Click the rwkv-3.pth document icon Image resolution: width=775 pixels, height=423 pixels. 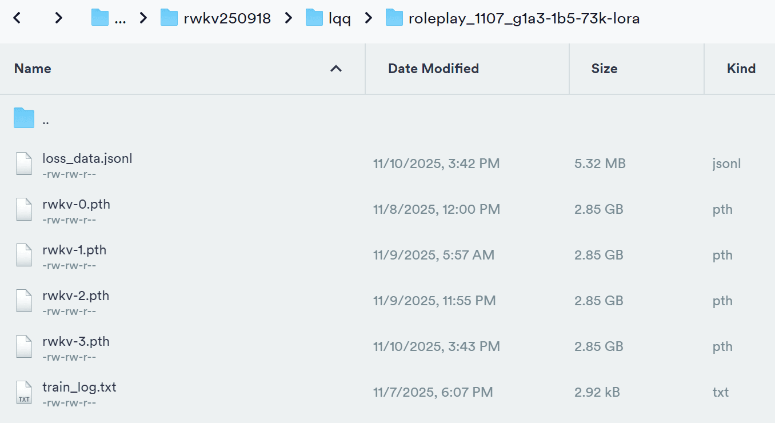[23, 346]
